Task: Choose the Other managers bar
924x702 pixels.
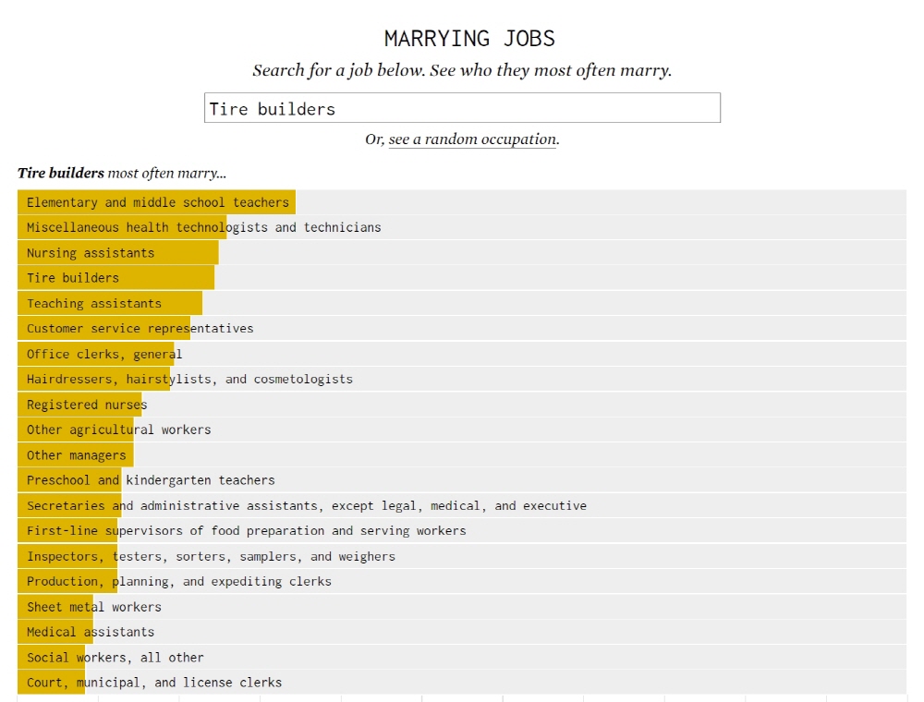Action: coord(77,455)
